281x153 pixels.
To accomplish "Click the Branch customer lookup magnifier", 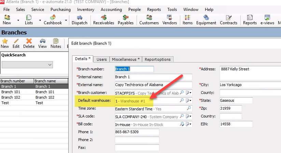I will point(182,93).
